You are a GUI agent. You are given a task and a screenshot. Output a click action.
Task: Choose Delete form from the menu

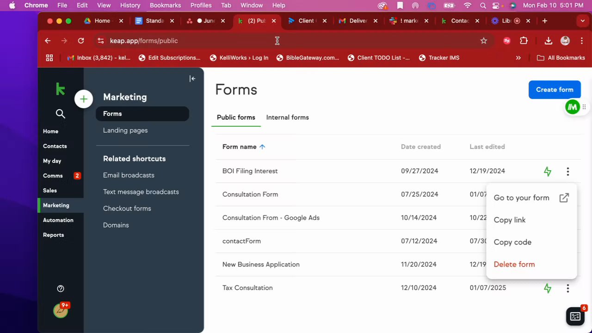[x=531, y=265]
